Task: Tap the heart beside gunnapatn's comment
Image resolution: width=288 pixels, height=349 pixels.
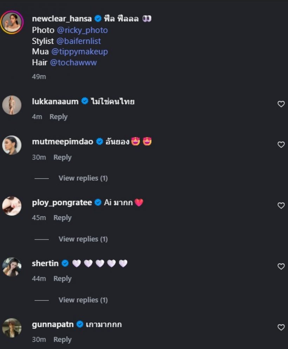Action: (281, 327)
